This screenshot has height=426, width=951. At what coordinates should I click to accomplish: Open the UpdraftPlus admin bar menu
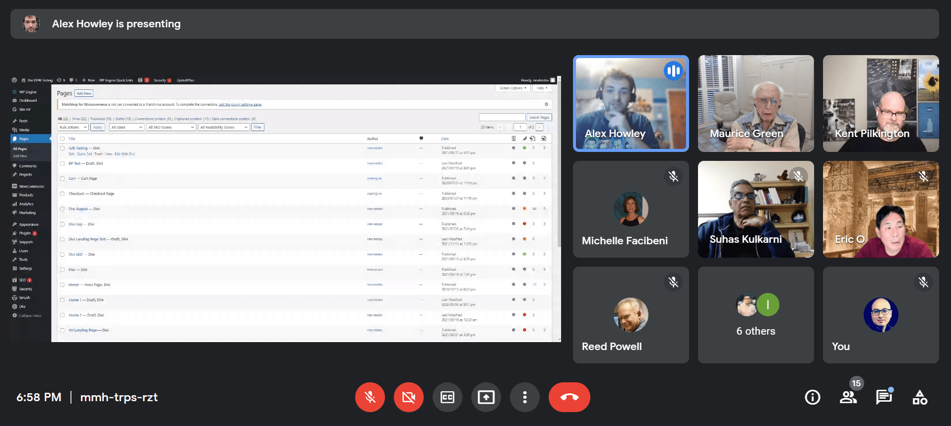pos(186,80)
